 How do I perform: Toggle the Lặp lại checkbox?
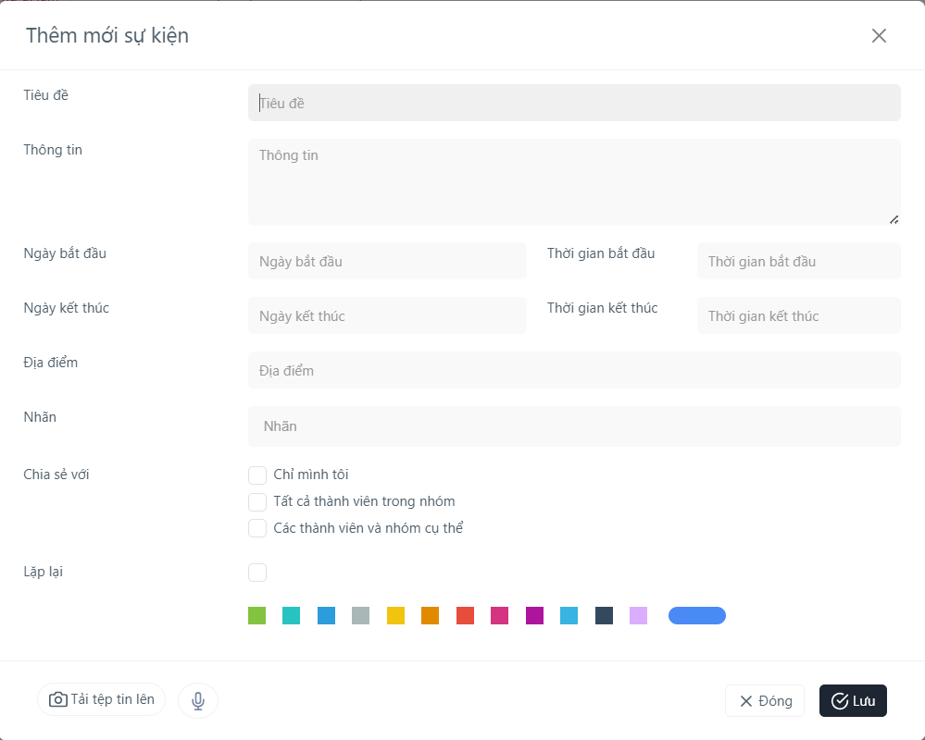[257, 573]
